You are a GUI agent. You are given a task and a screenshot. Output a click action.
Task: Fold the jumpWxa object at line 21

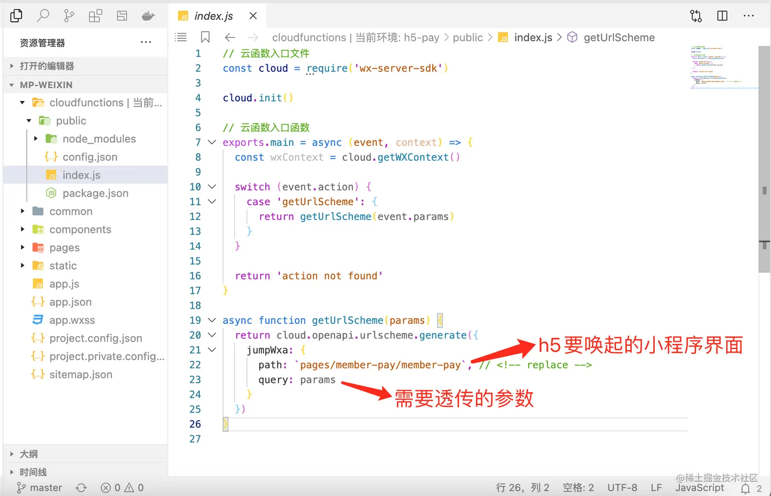(x=212, y=350)
